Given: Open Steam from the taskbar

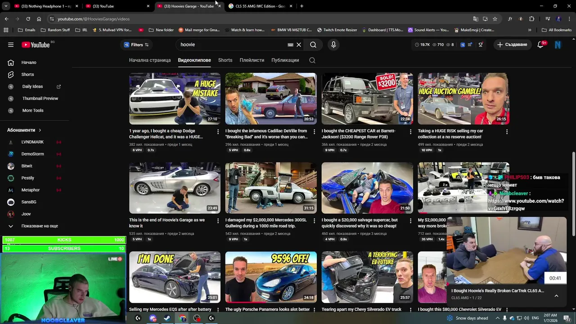Looking at the screenshot, I should (x=167, y=318).
